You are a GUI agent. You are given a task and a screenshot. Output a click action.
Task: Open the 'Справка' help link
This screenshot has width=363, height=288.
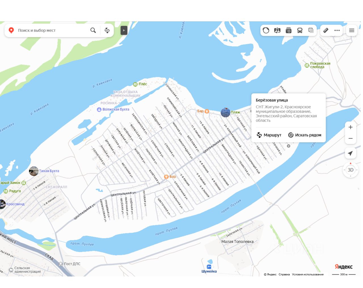tap(284, 274)
